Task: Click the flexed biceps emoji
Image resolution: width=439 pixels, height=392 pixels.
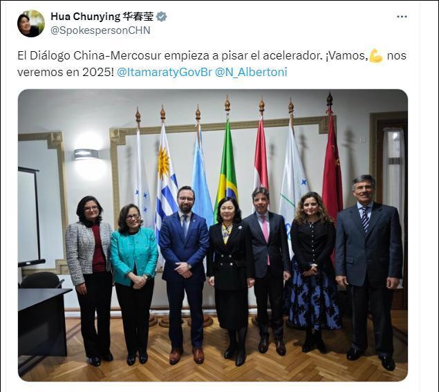Action: point(376,55)
